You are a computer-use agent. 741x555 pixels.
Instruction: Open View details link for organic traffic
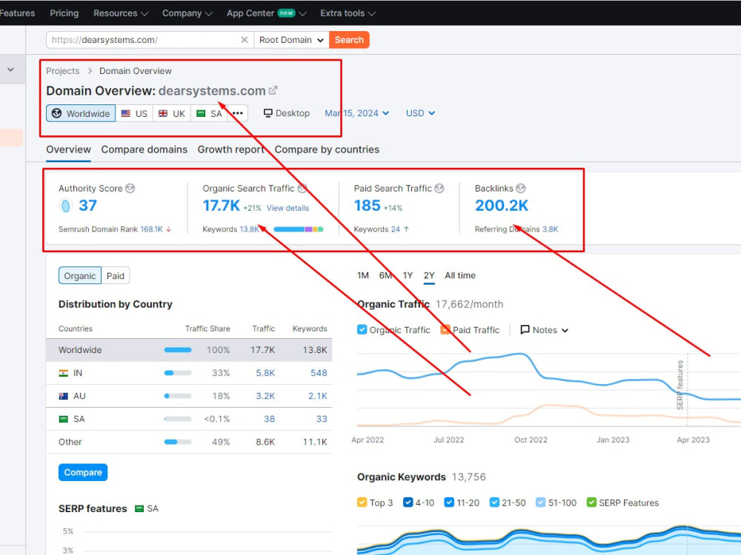coord(288,208)
